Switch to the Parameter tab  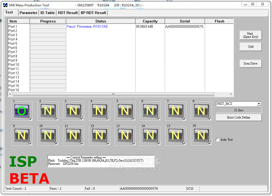tap(28, 13)
